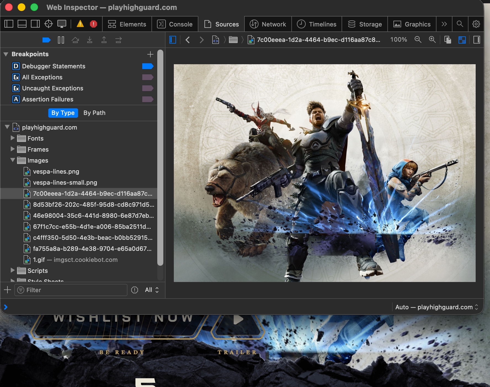The height and width of the screenshot is (387, 490).
Task: Click the element selection crosshair icon
Action: (x=49, y=24)
